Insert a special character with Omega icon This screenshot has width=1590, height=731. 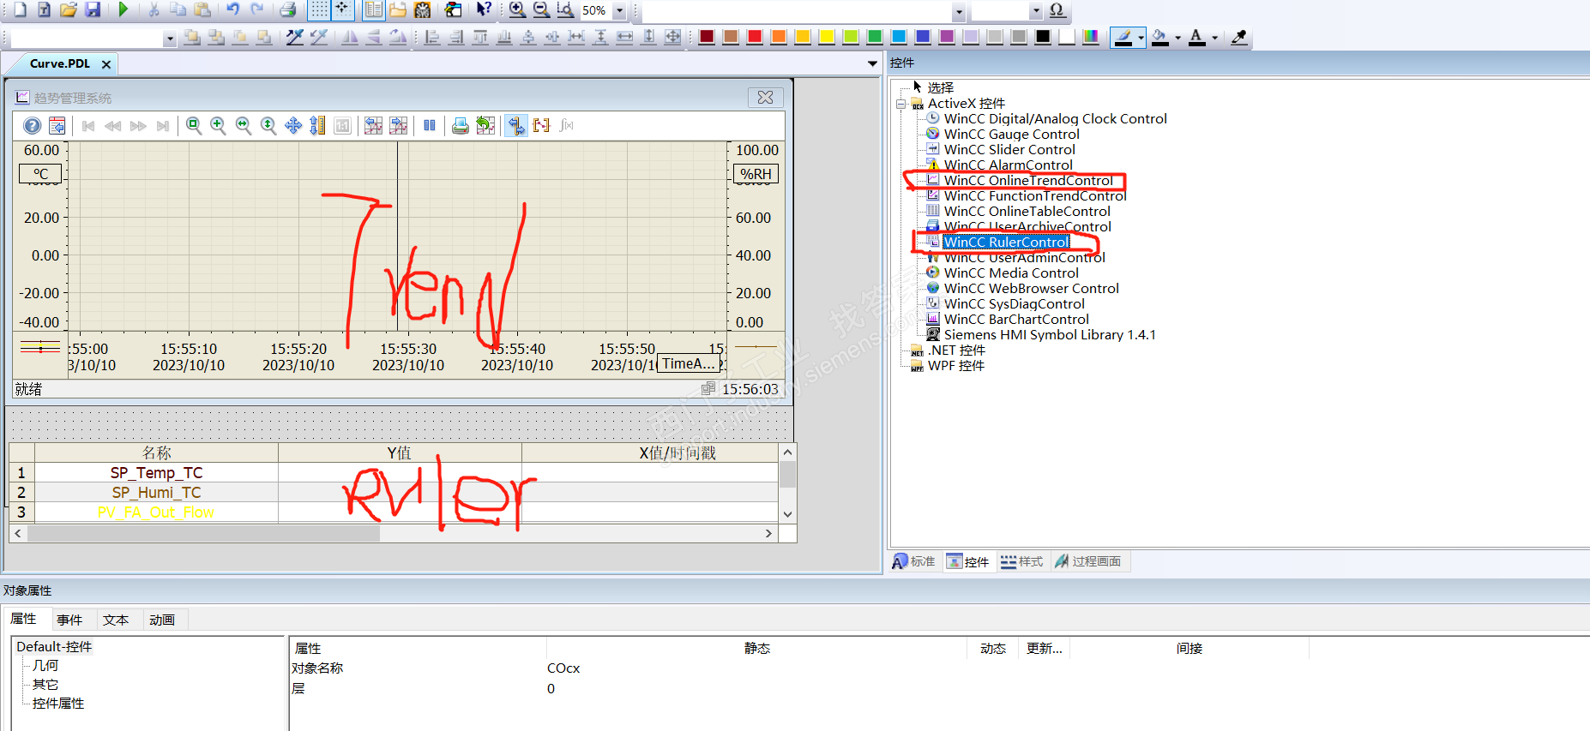[x=1057, y=9]
